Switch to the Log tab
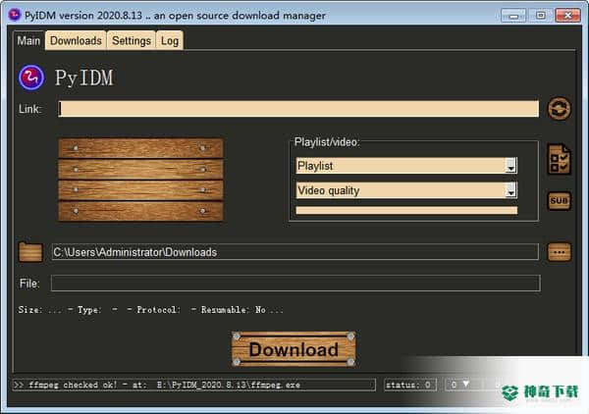 click(170, 40)
